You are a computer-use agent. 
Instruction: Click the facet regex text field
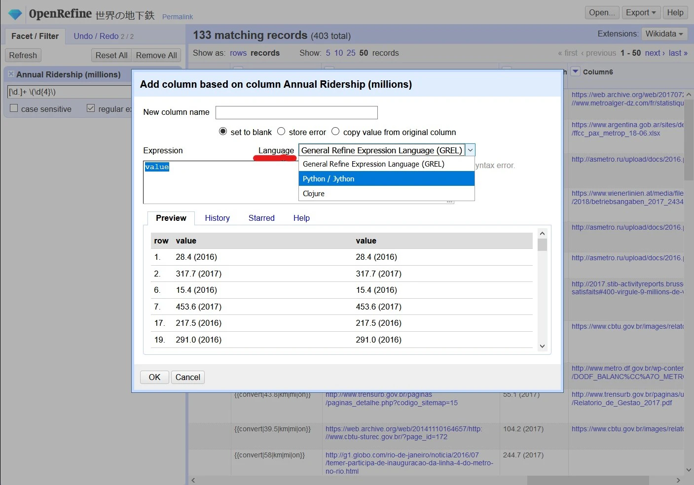(69, 92)
